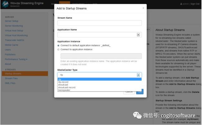Choose shoutcast-record option in MediaCaster list

[99, 87]
